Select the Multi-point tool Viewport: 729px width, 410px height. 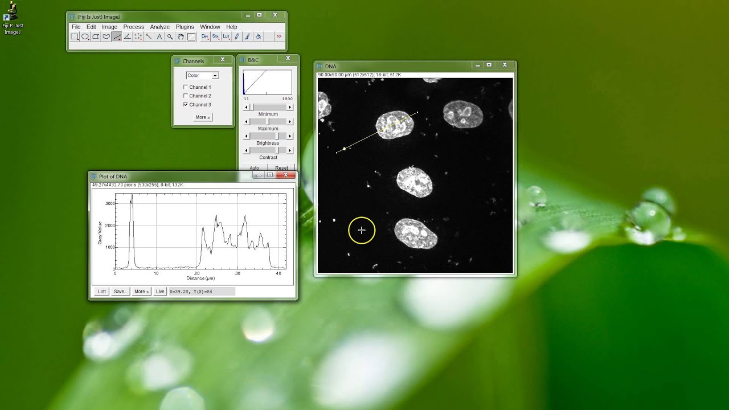[138, 36]
